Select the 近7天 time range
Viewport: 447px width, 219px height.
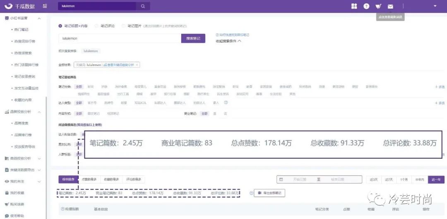point(389,180)
